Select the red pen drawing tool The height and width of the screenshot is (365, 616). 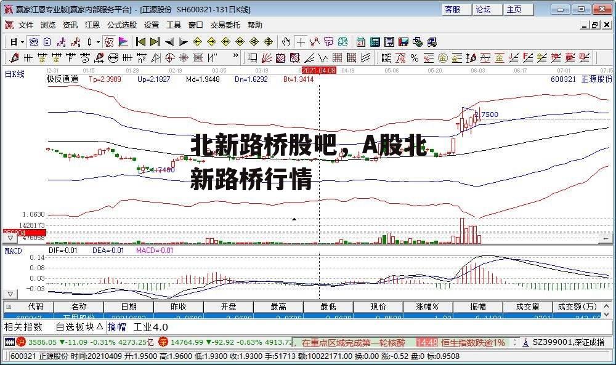(14, 58)
